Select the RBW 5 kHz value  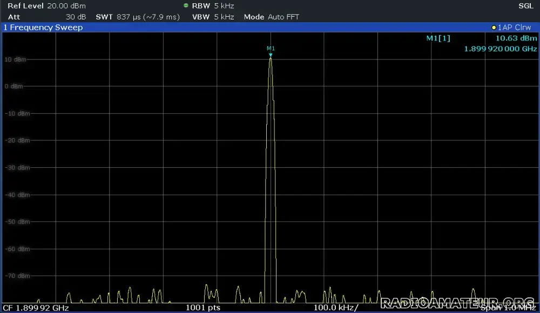[213, 6]
